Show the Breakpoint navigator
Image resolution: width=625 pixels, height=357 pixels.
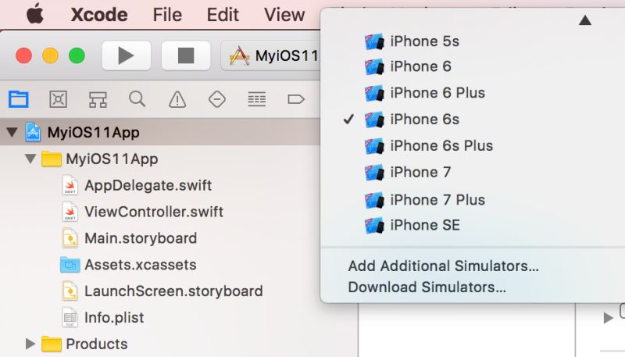tap(296, 99)
